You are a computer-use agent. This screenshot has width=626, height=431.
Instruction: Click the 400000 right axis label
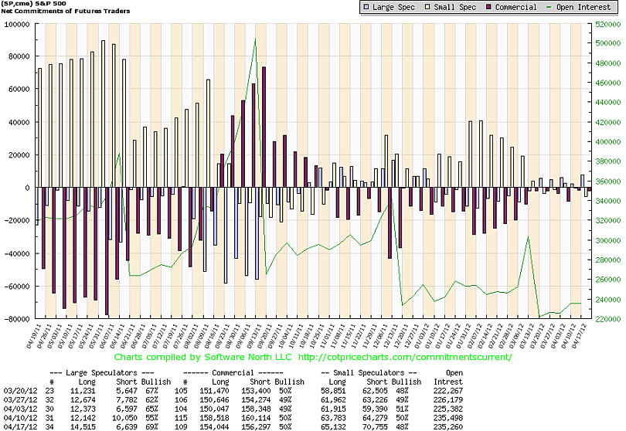[x=607, y=141]
